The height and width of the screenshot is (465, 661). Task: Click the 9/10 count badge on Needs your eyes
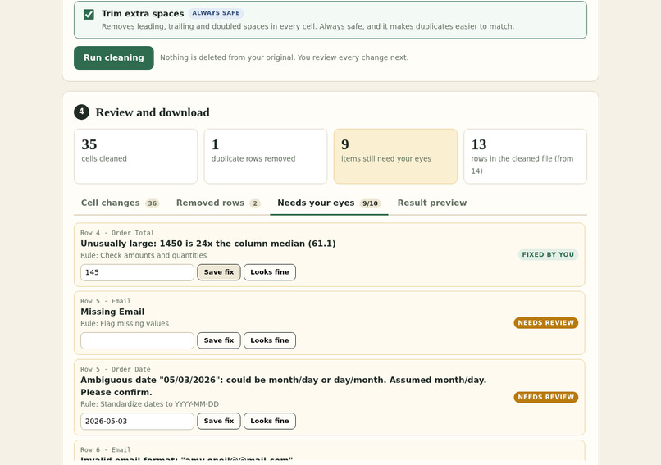tap(370, 203)
